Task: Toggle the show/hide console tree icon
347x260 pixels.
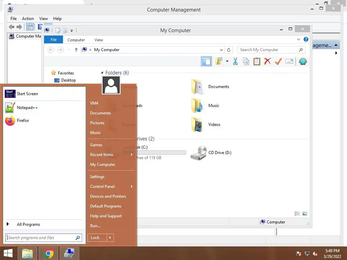Action: [x=30, y=27]
